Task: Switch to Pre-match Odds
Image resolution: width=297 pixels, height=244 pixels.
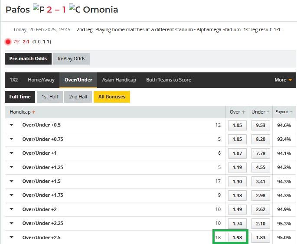Action: click(28, 59)
